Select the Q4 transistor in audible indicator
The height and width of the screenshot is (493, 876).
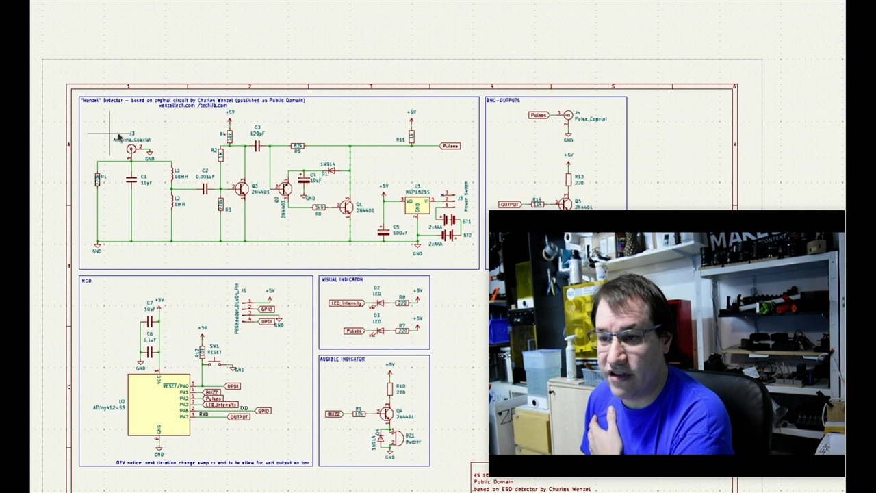387,413
